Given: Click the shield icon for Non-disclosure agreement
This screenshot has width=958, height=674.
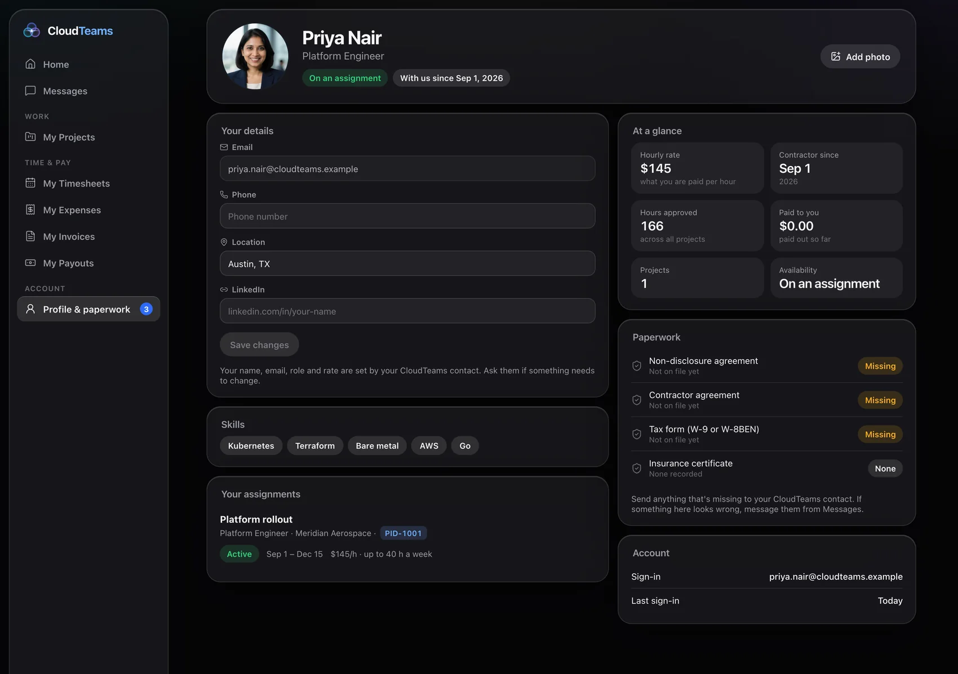Looking at the screenshot, I should click(x=637, y=366).
